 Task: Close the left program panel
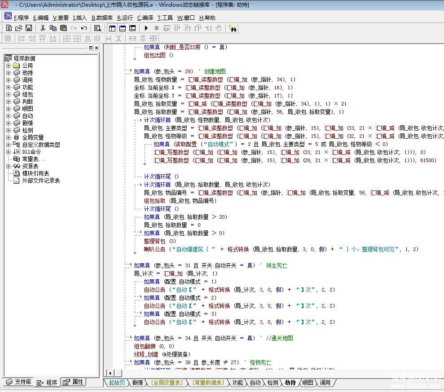point(96,48)
